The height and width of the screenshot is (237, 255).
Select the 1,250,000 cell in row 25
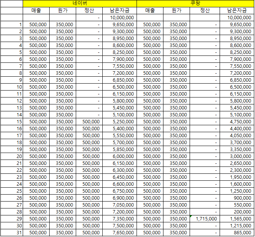(237, 191)
